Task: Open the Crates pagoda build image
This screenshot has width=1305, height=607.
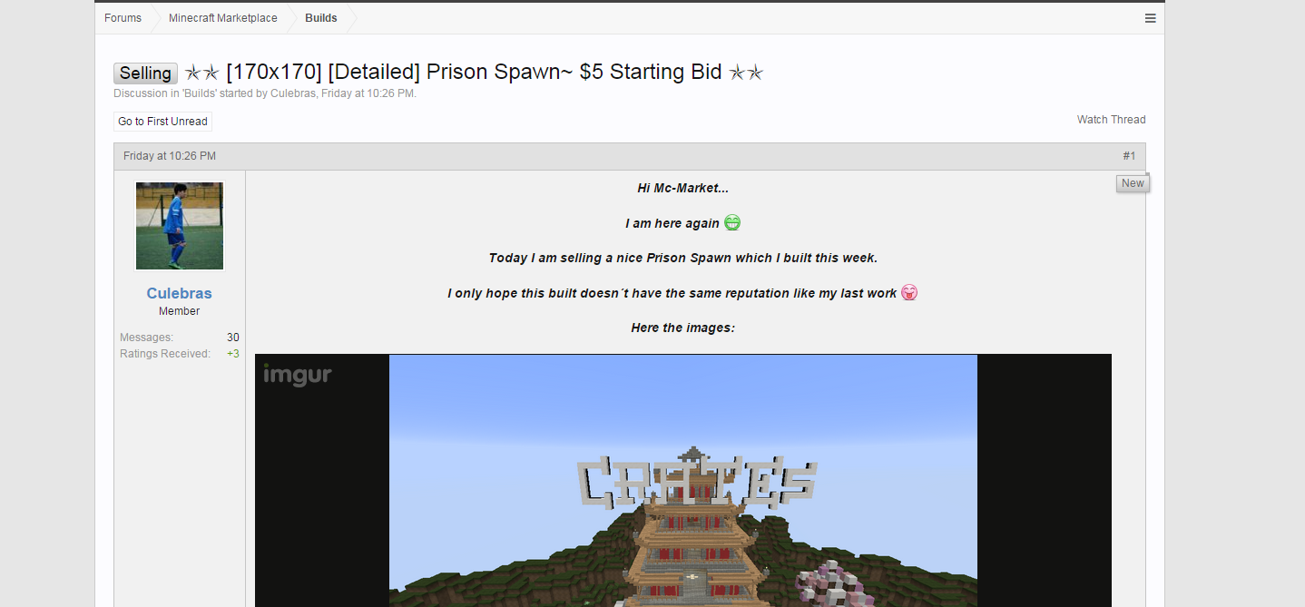Action: pos(683,481)
